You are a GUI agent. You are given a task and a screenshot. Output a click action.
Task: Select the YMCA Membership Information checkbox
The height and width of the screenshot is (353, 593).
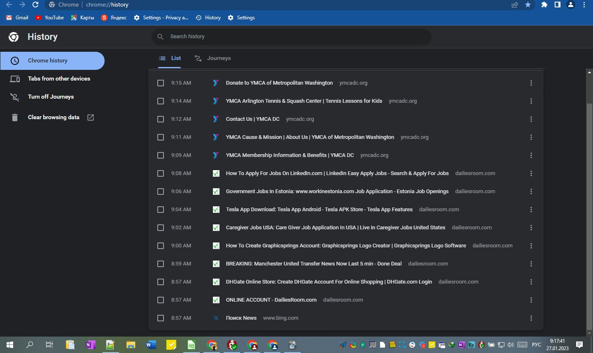pos(161,155)
